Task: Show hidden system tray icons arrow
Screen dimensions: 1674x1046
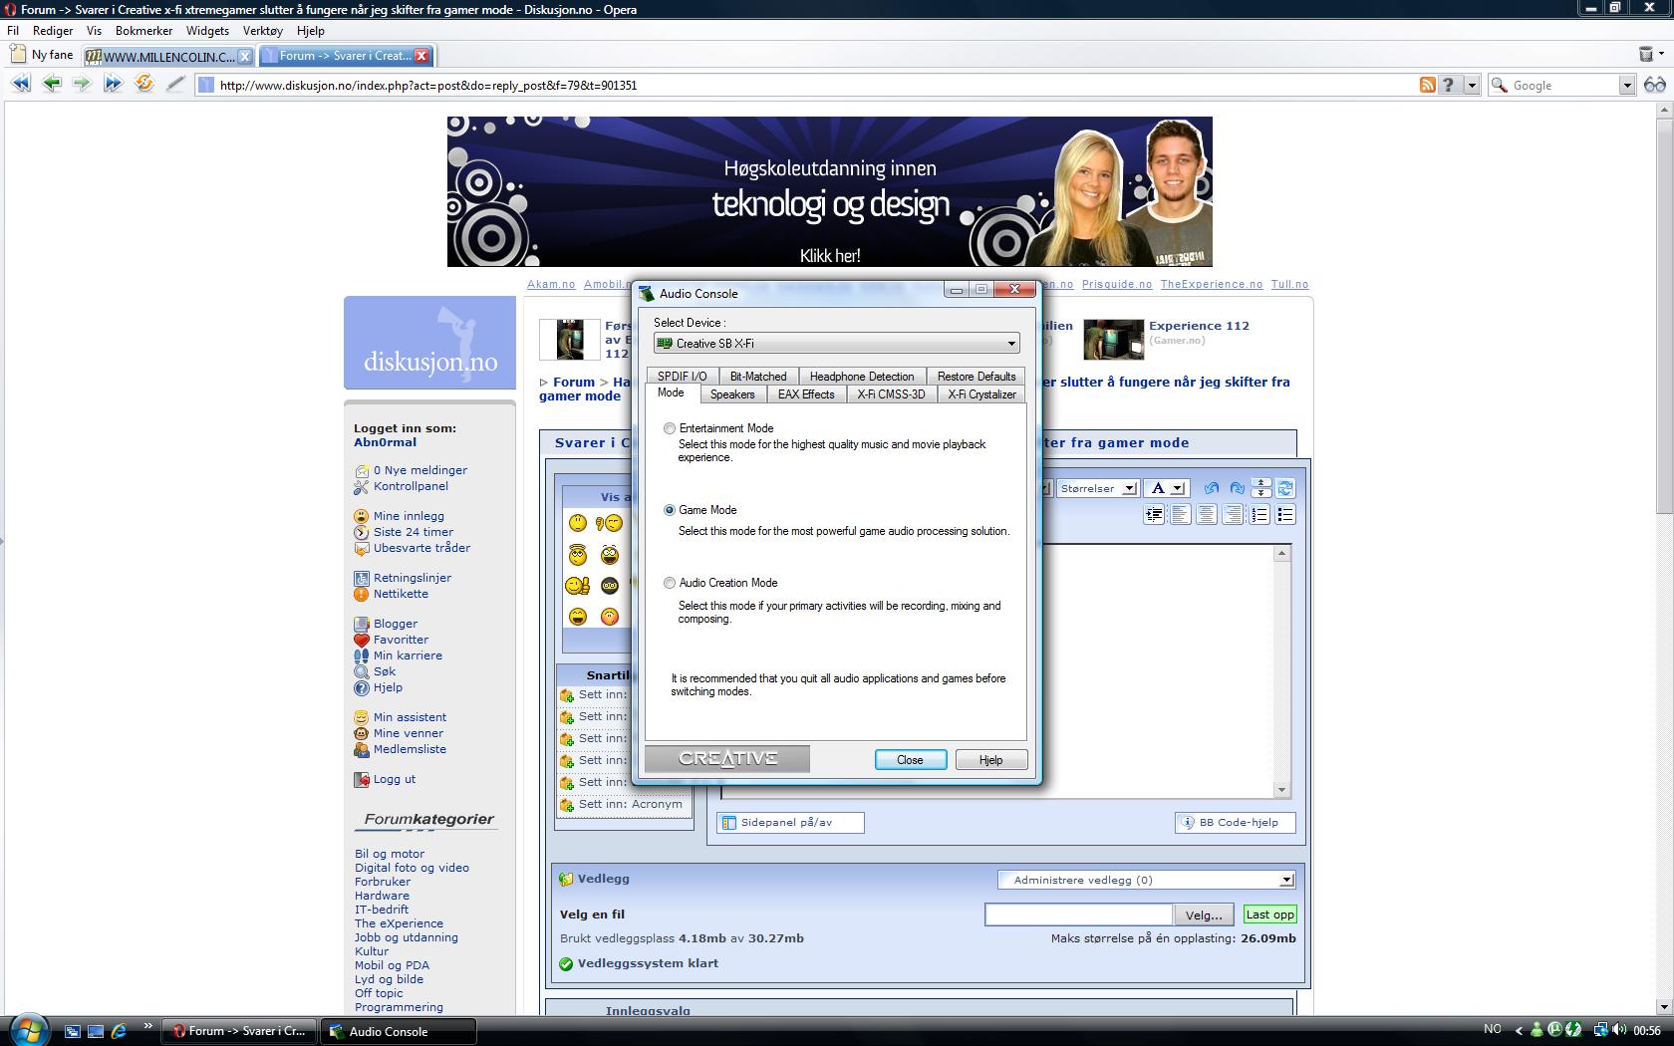Action: tap(1519, 1030)
